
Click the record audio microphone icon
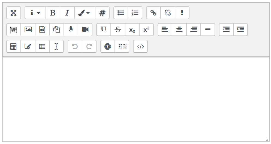pos(71,30)
